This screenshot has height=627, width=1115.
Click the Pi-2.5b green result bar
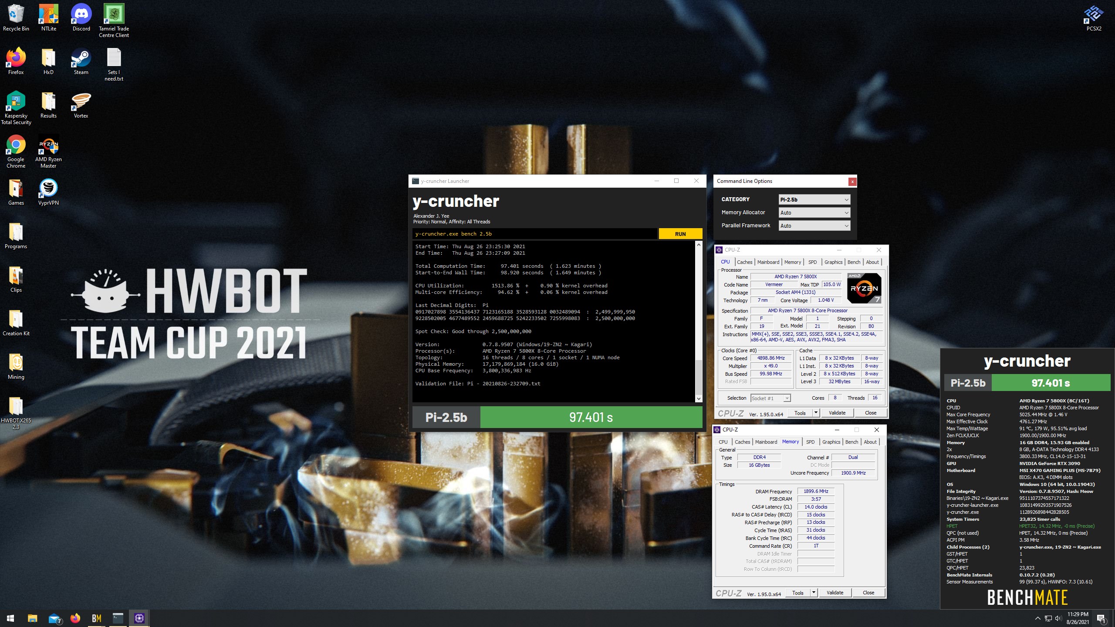click(x=591, y=417)
